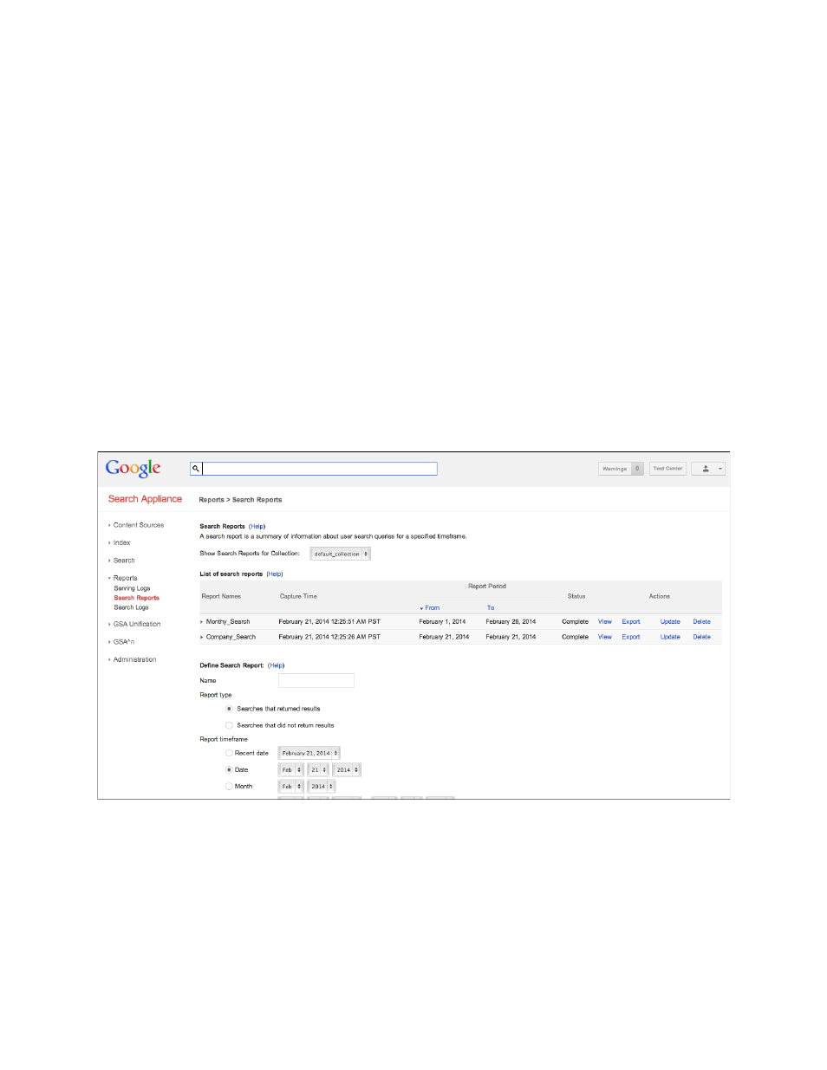
Task: Open the Date row year dropdown 2014
Action: [347, 770]
